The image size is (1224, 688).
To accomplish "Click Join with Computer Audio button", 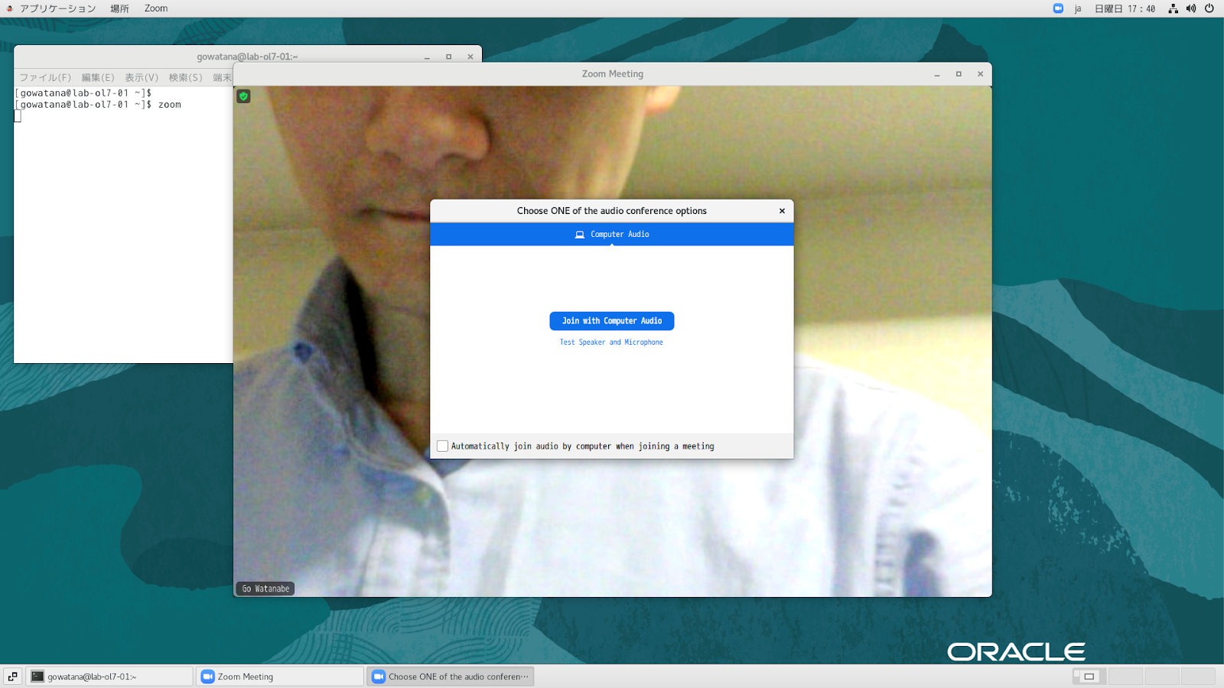I will tap(612, 321).
